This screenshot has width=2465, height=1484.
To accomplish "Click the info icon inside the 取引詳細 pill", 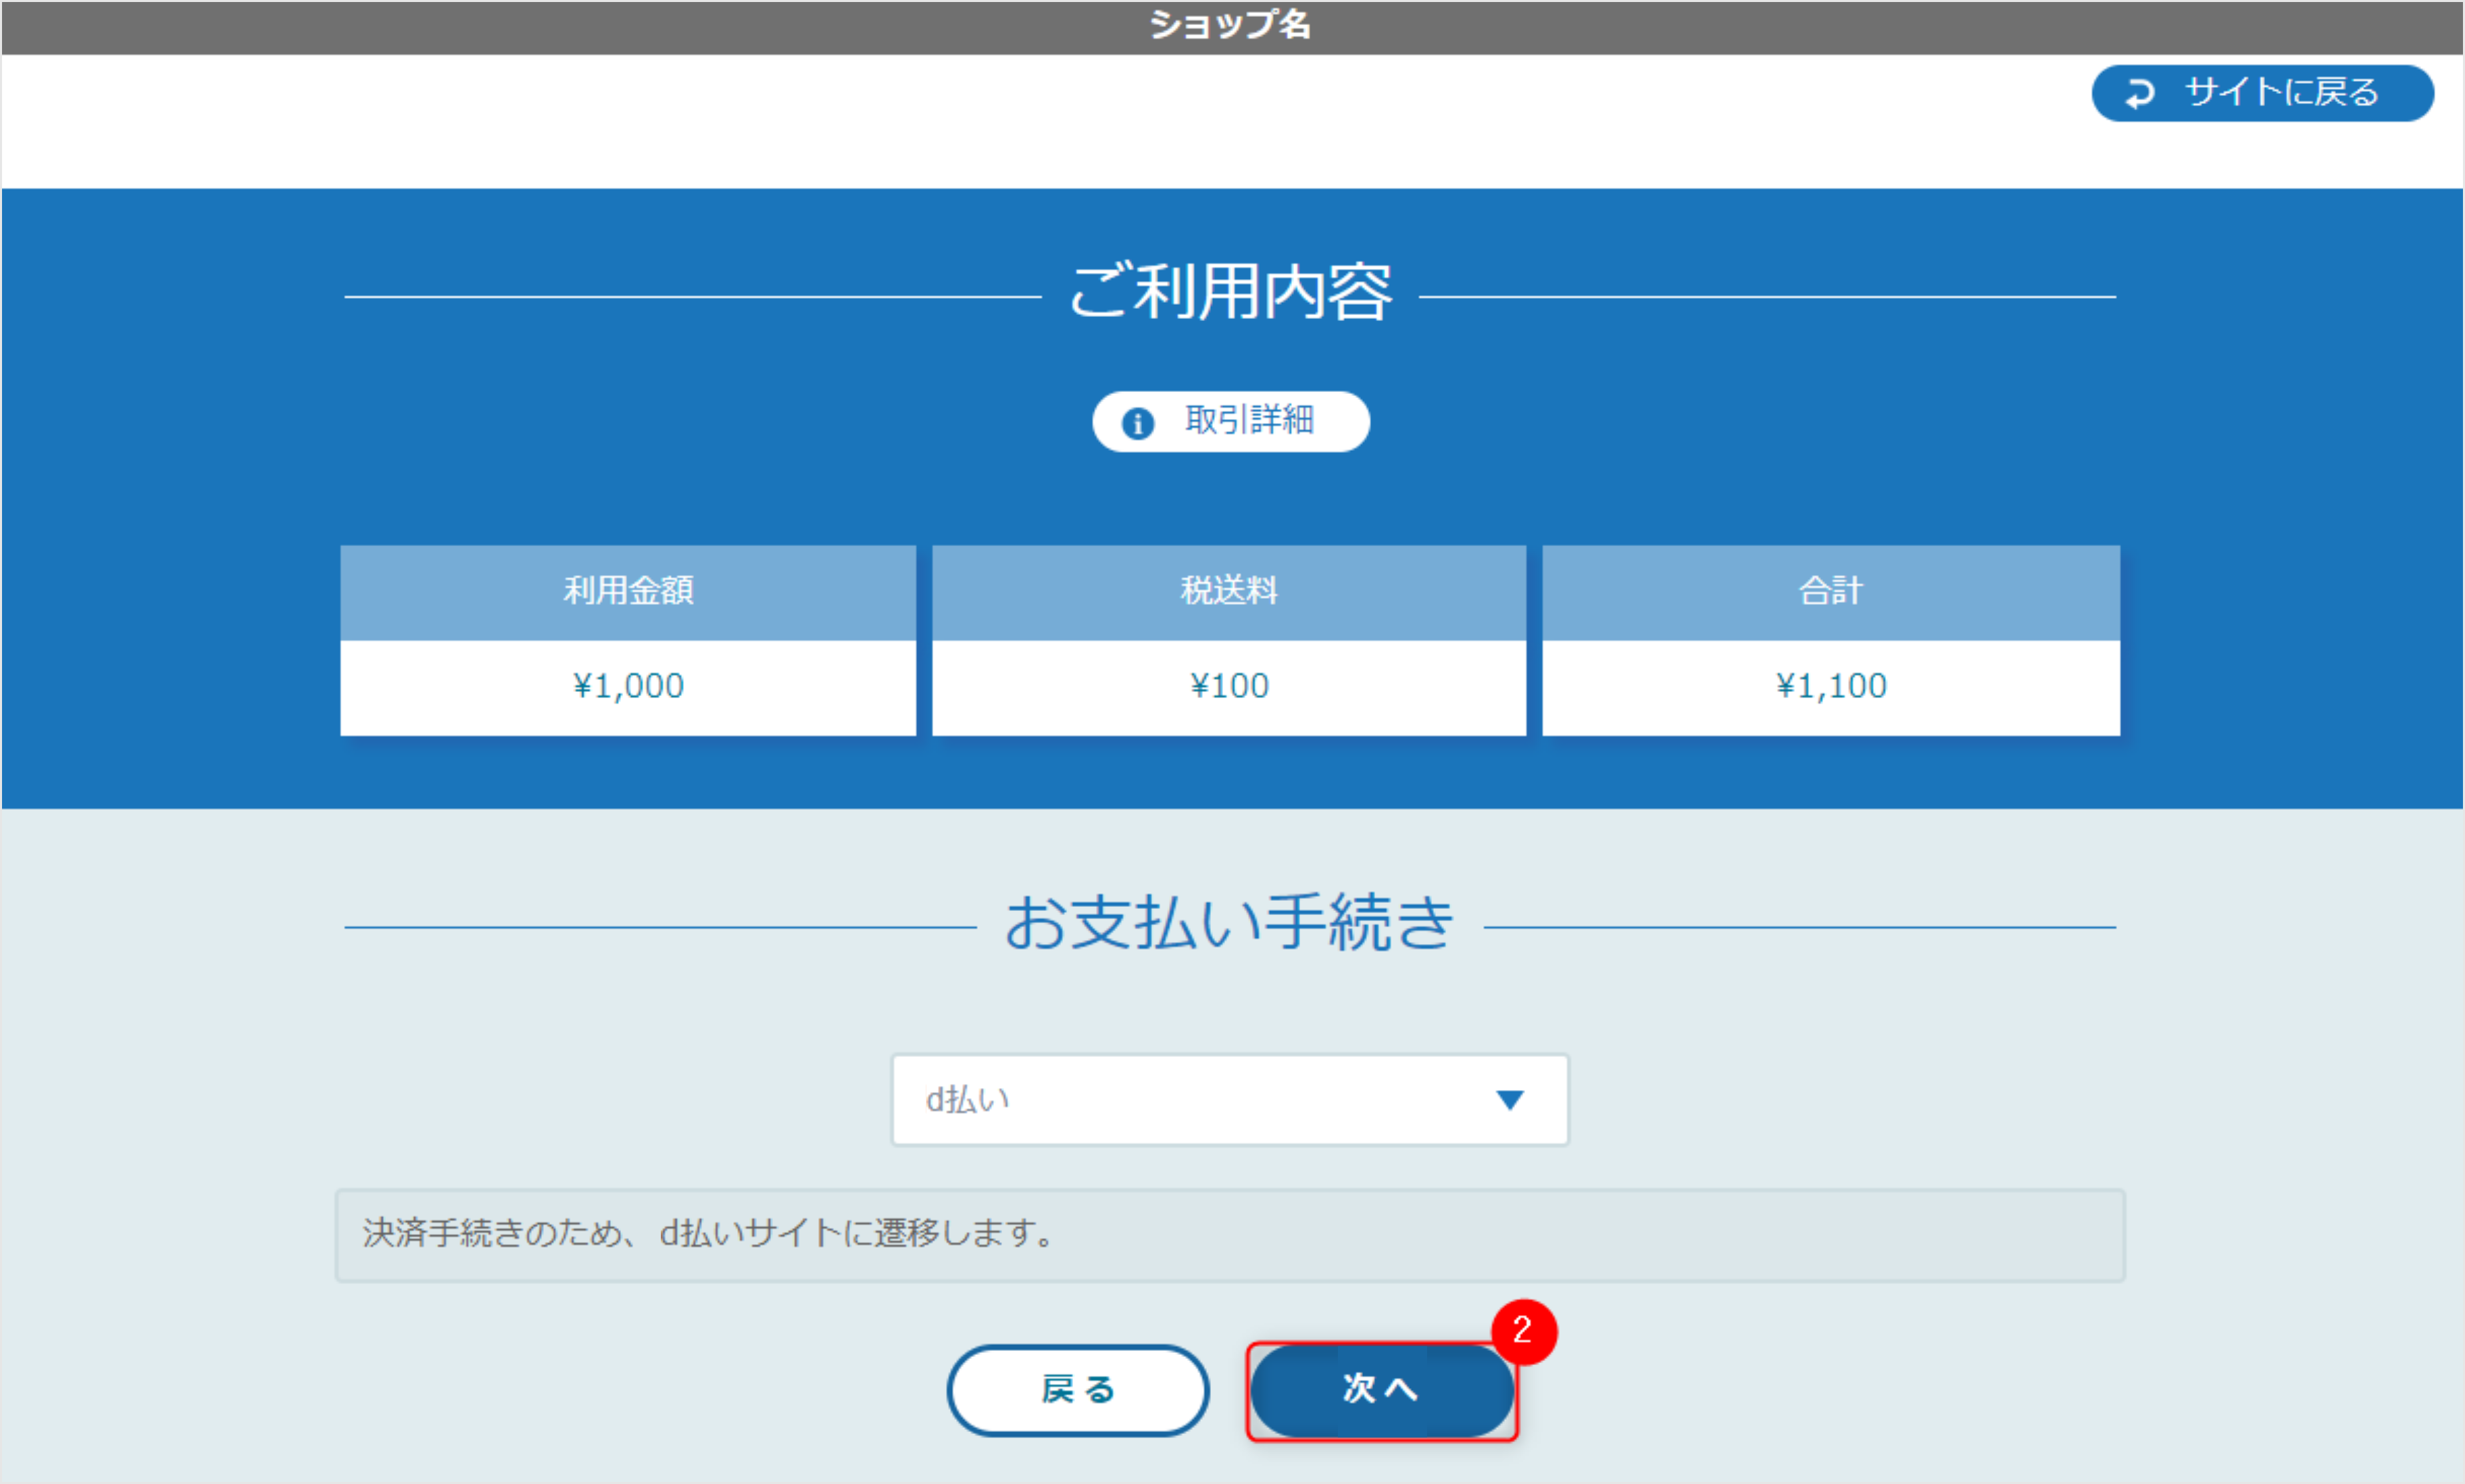I will pyautogui.click(x=1139, y=422).
